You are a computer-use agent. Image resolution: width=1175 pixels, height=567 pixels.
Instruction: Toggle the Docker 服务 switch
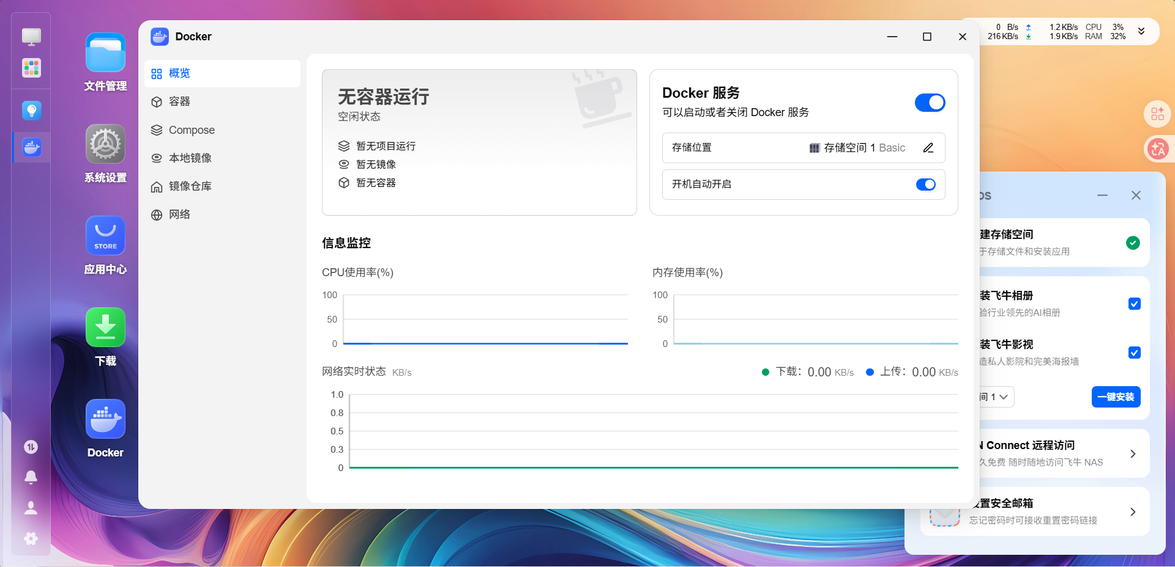click(x=930, y=103)
